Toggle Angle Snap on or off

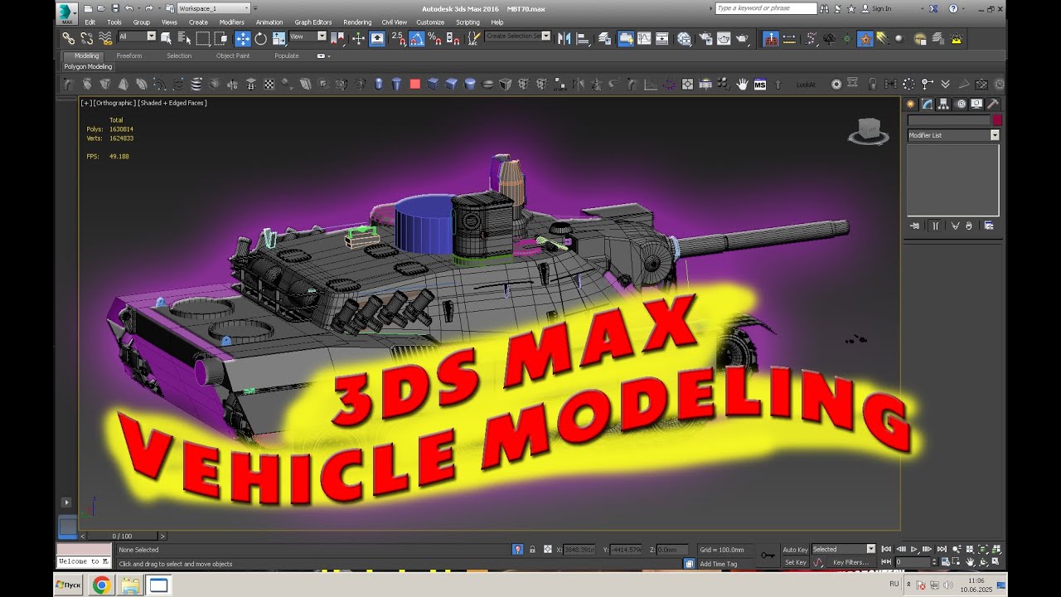(x=416, y=38)
